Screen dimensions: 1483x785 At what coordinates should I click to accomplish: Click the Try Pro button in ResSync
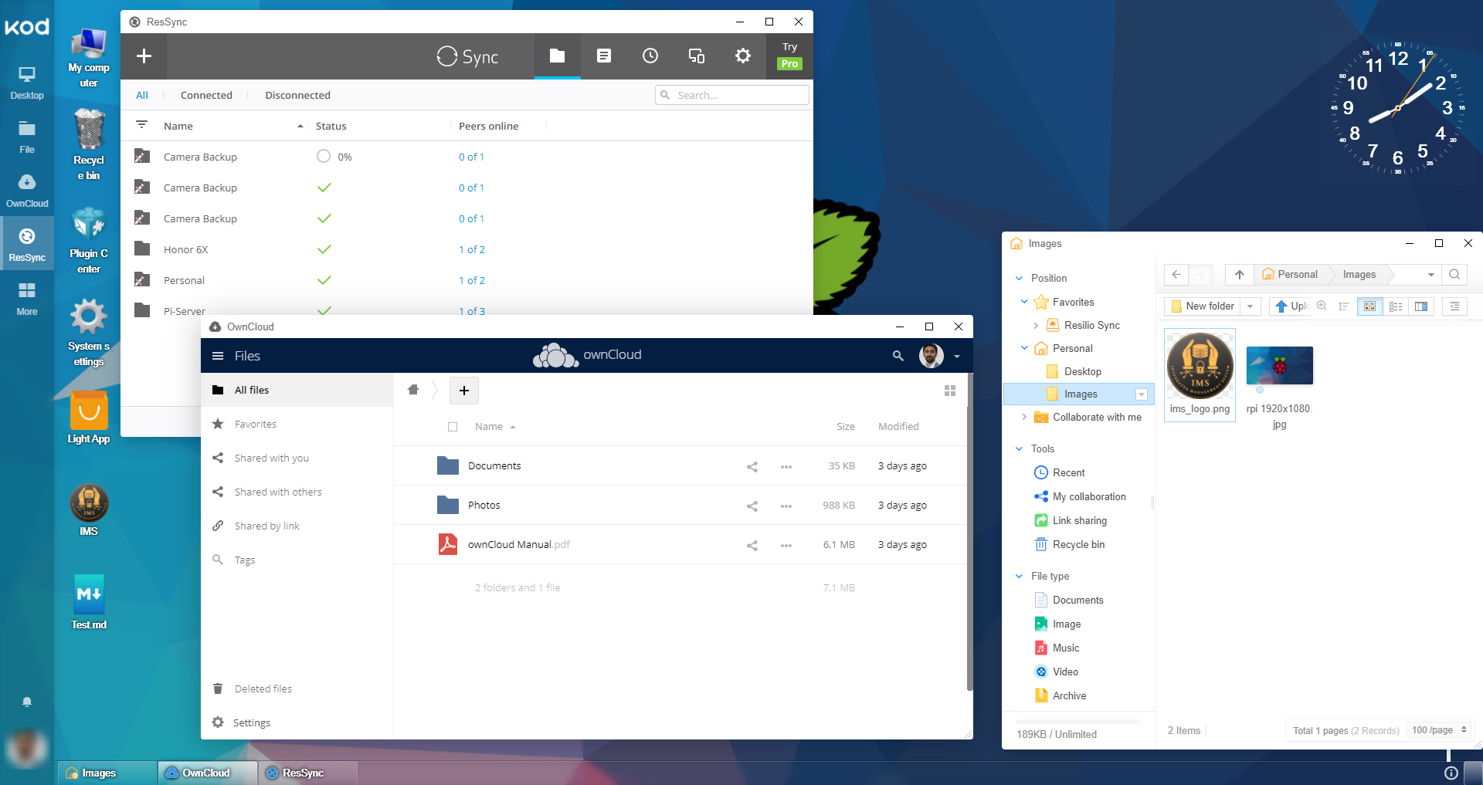pyautogui.click(x=789, y=56)
